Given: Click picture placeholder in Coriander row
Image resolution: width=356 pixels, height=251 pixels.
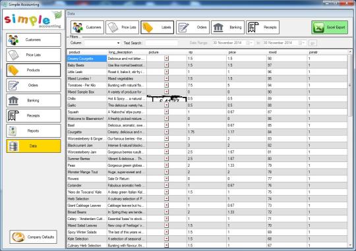Looking at the screenshot, I should tap(166, 185).
